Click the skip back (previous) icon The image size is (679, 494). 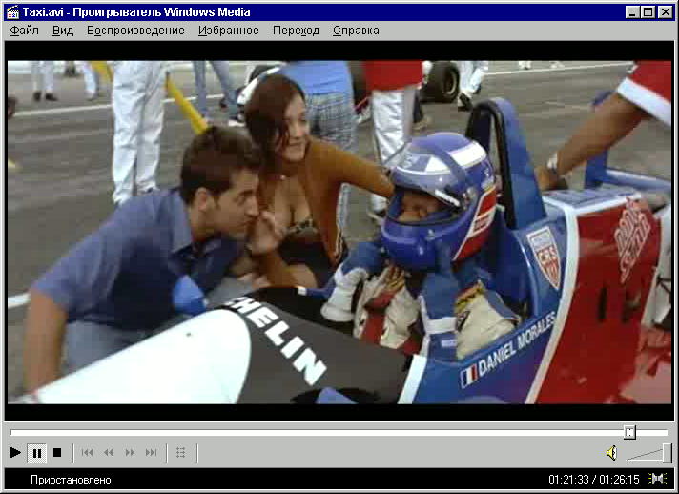(x=87, y=453)
